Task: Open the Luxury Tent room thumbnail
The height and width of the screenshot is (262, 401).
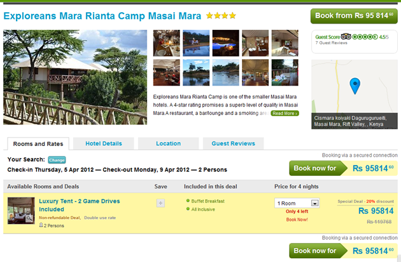Action: click(x=20, y=210)
